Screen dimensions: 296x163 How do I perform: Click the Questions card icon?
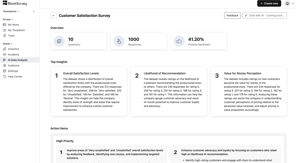coord(59,41)
